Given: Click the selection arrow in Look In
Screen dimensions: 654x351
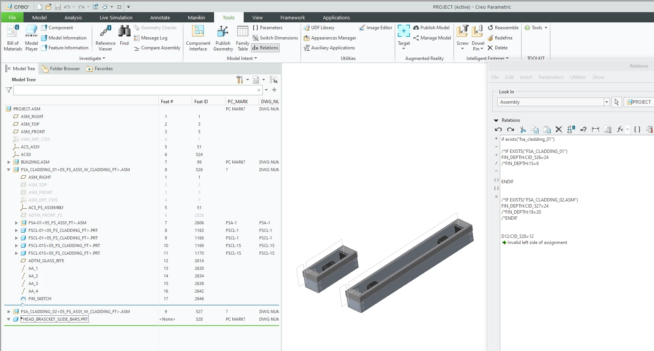Looking at the screenshot, I should [x=617, y=102].
